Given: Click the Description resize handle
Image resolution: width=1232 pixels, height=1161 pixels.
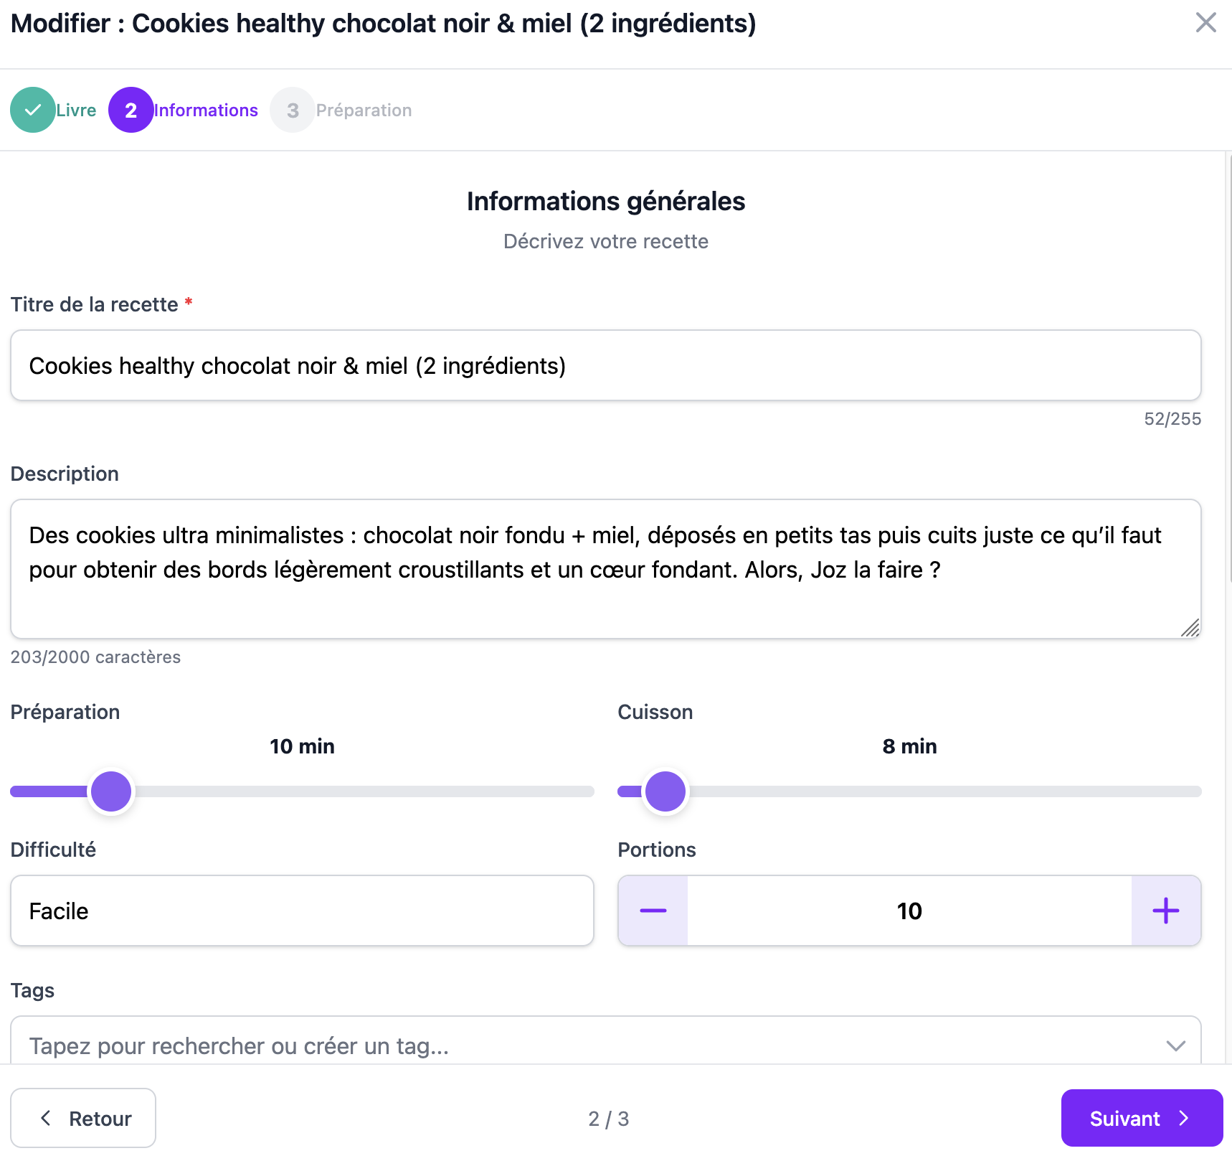Looking at the screenshot, I should pos(1190,629).
